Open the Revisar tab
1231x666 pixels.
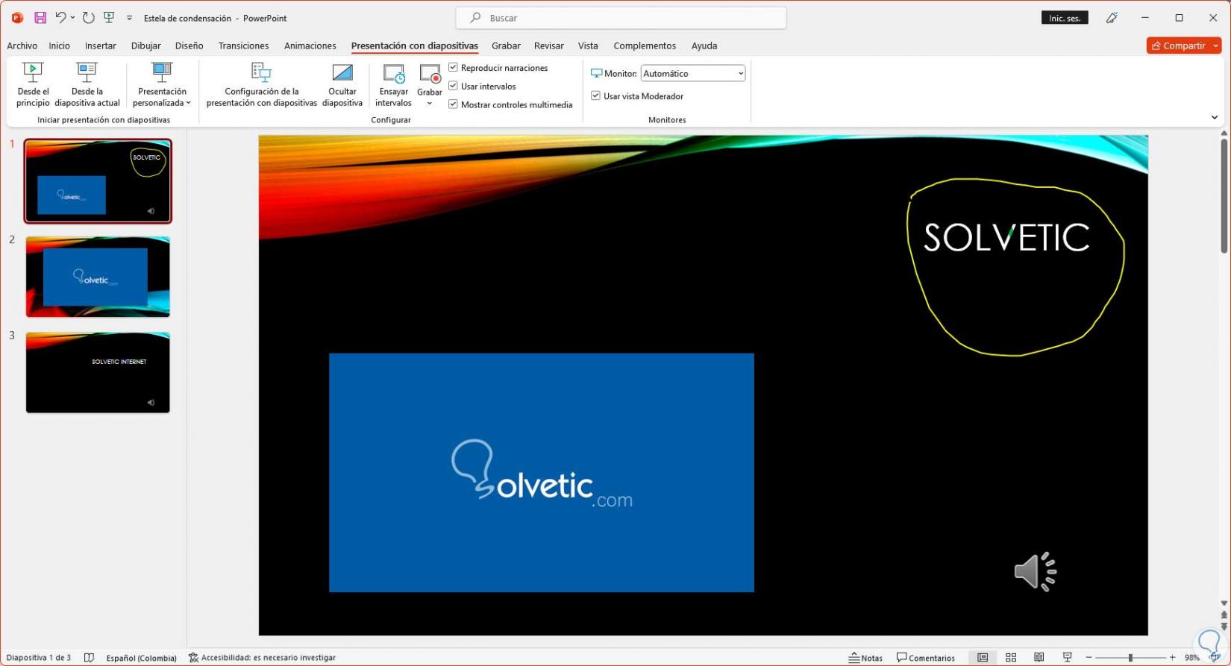tap(549, 45)
